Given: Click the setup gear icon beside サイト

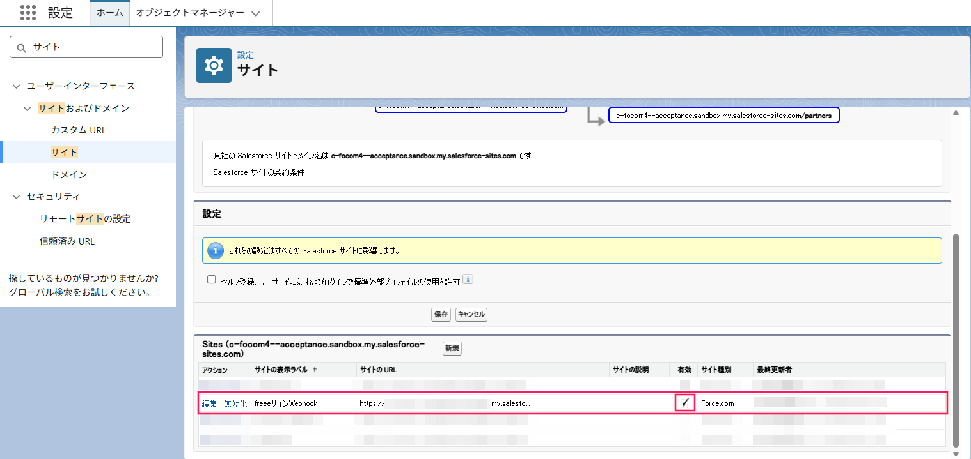Looking at the screenshot, I should (x=214, y=65).
